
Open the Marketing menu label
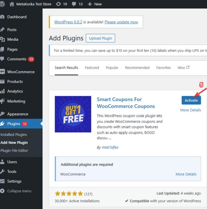(16, 101)
